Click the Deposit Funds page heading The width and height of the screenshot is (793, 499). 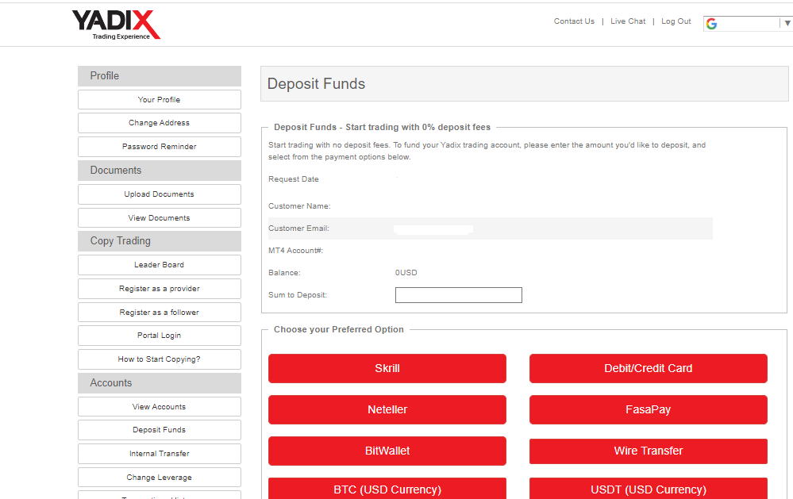click(x=316, y=84)
